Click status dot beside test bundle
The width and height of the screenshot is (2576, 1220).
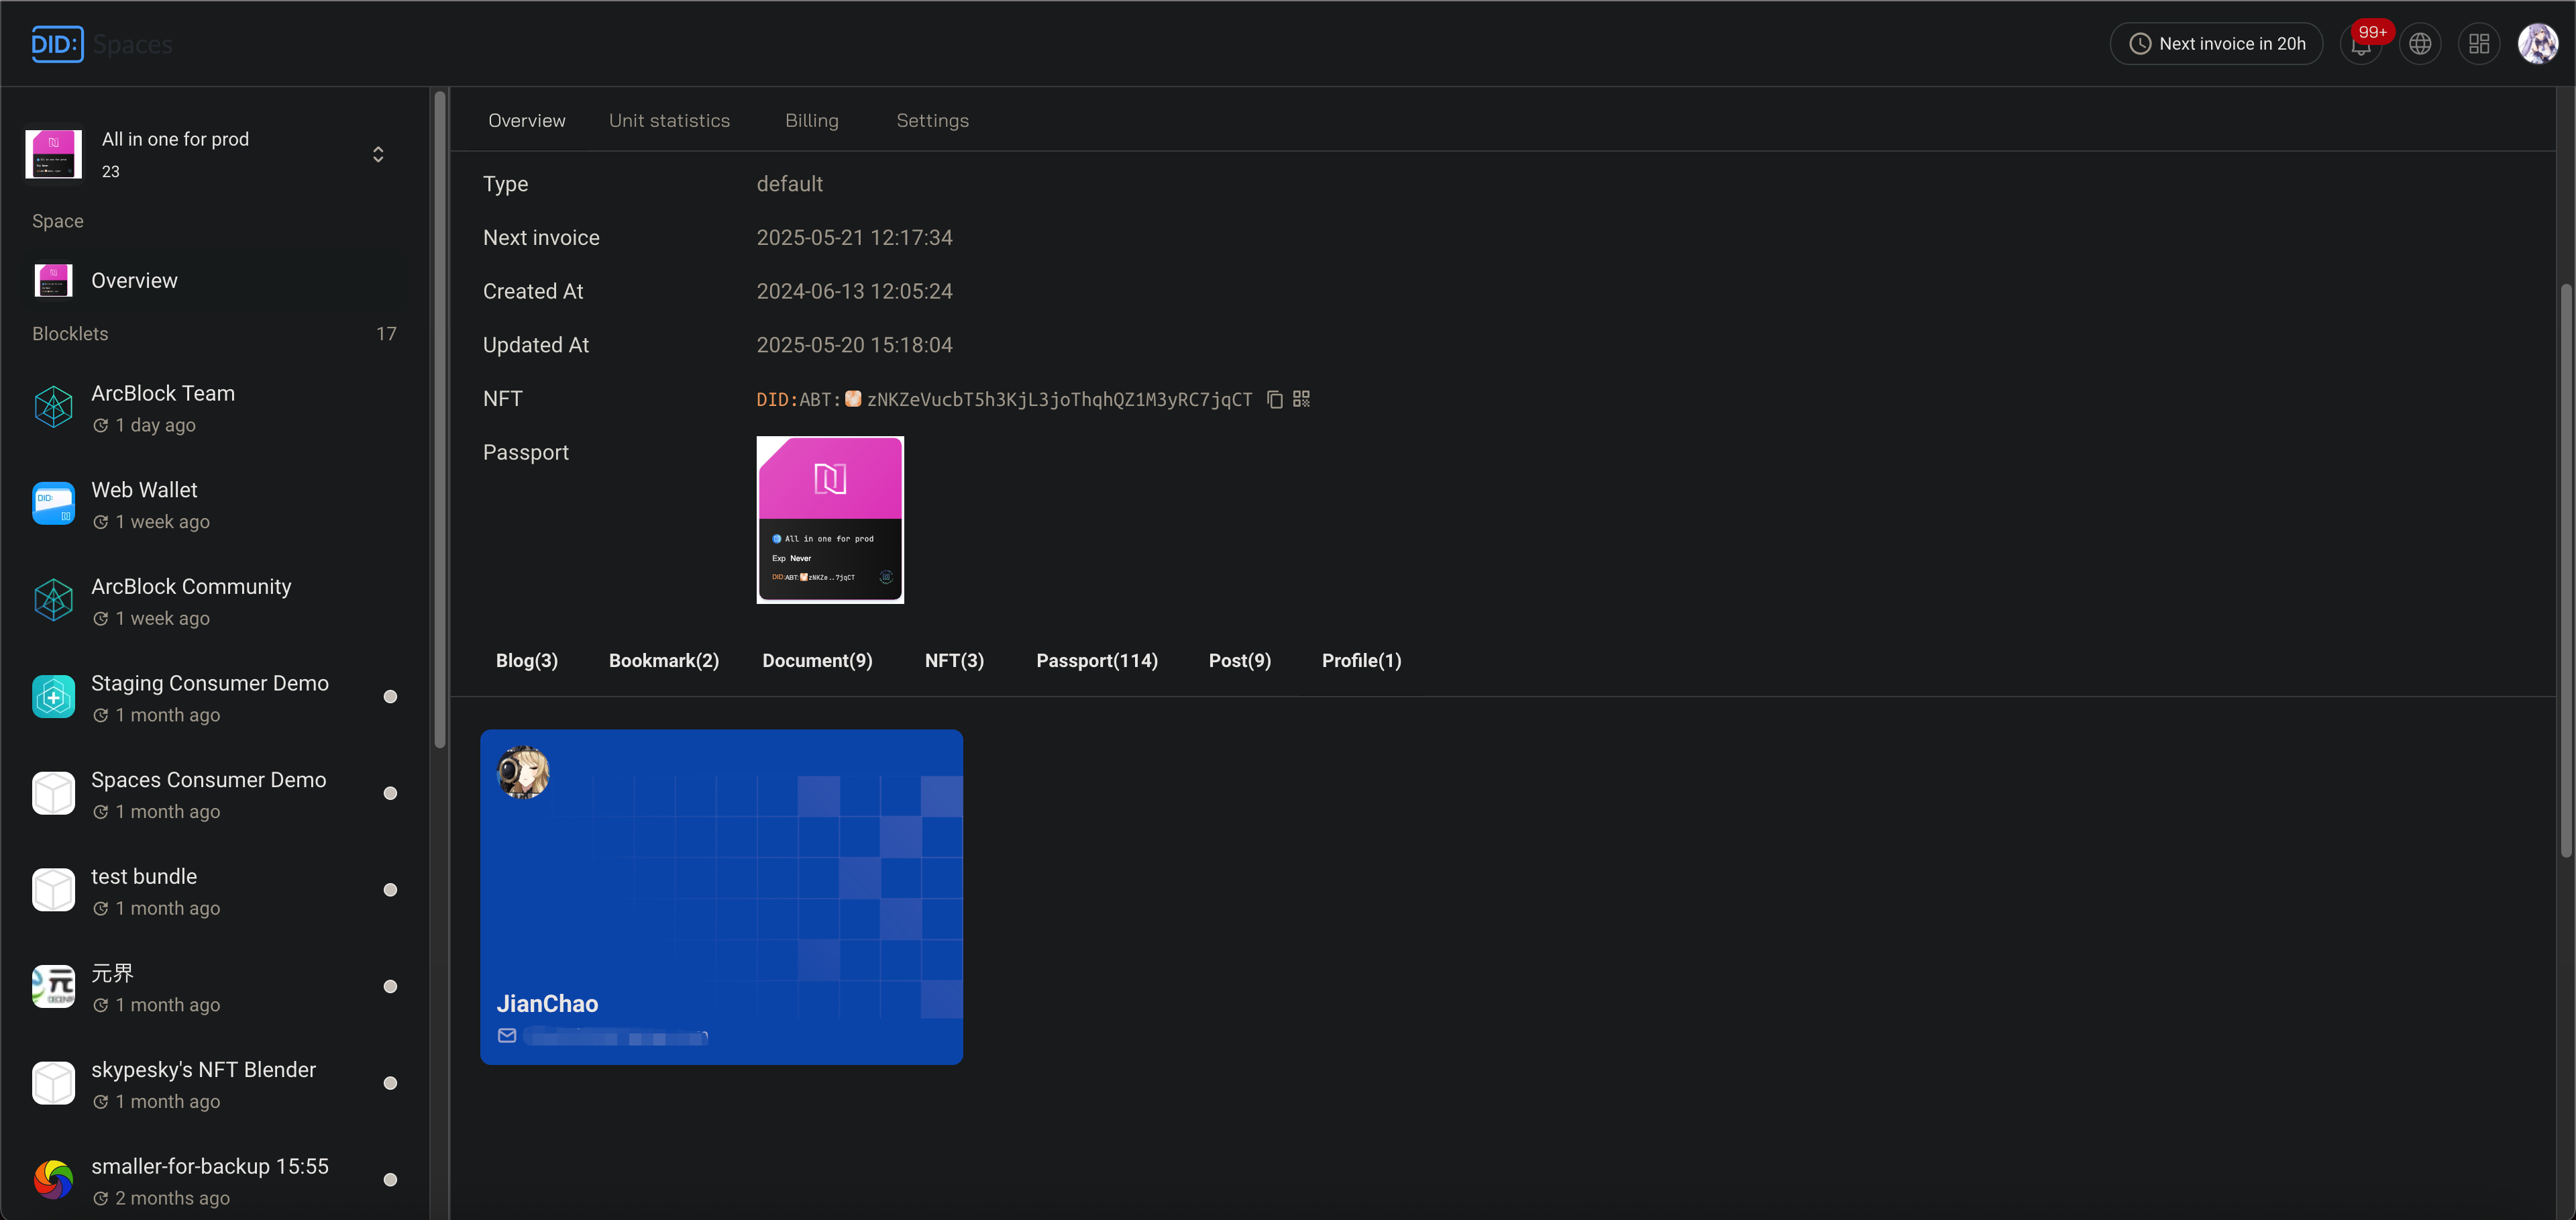[x=390, y=890]
